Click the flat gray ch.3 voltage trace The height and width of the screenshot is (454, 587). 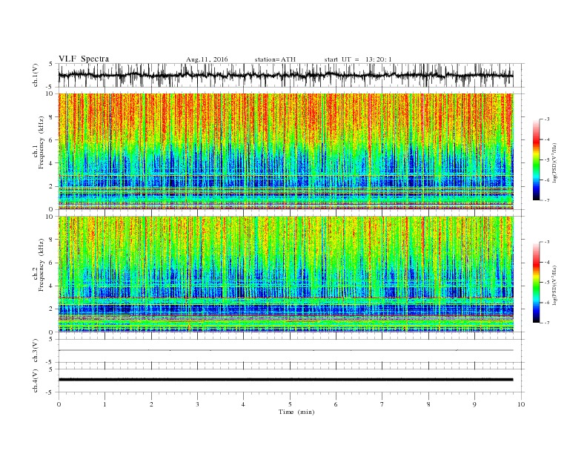(x=285, y=350)
